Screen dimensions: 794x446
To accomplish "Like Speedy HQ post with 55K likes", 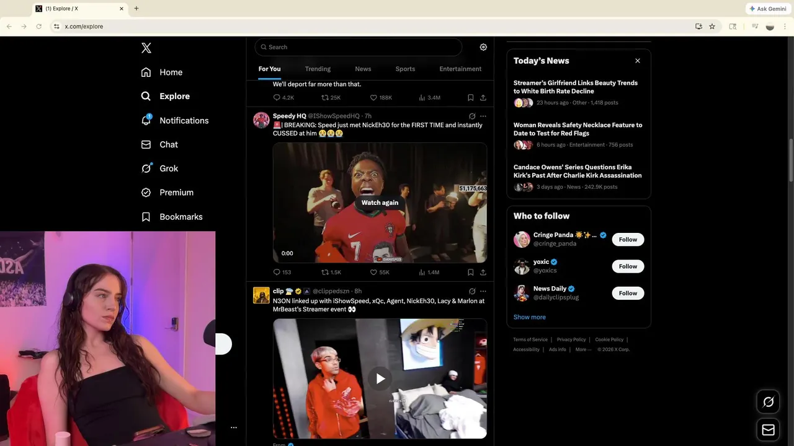I will 380,273.
